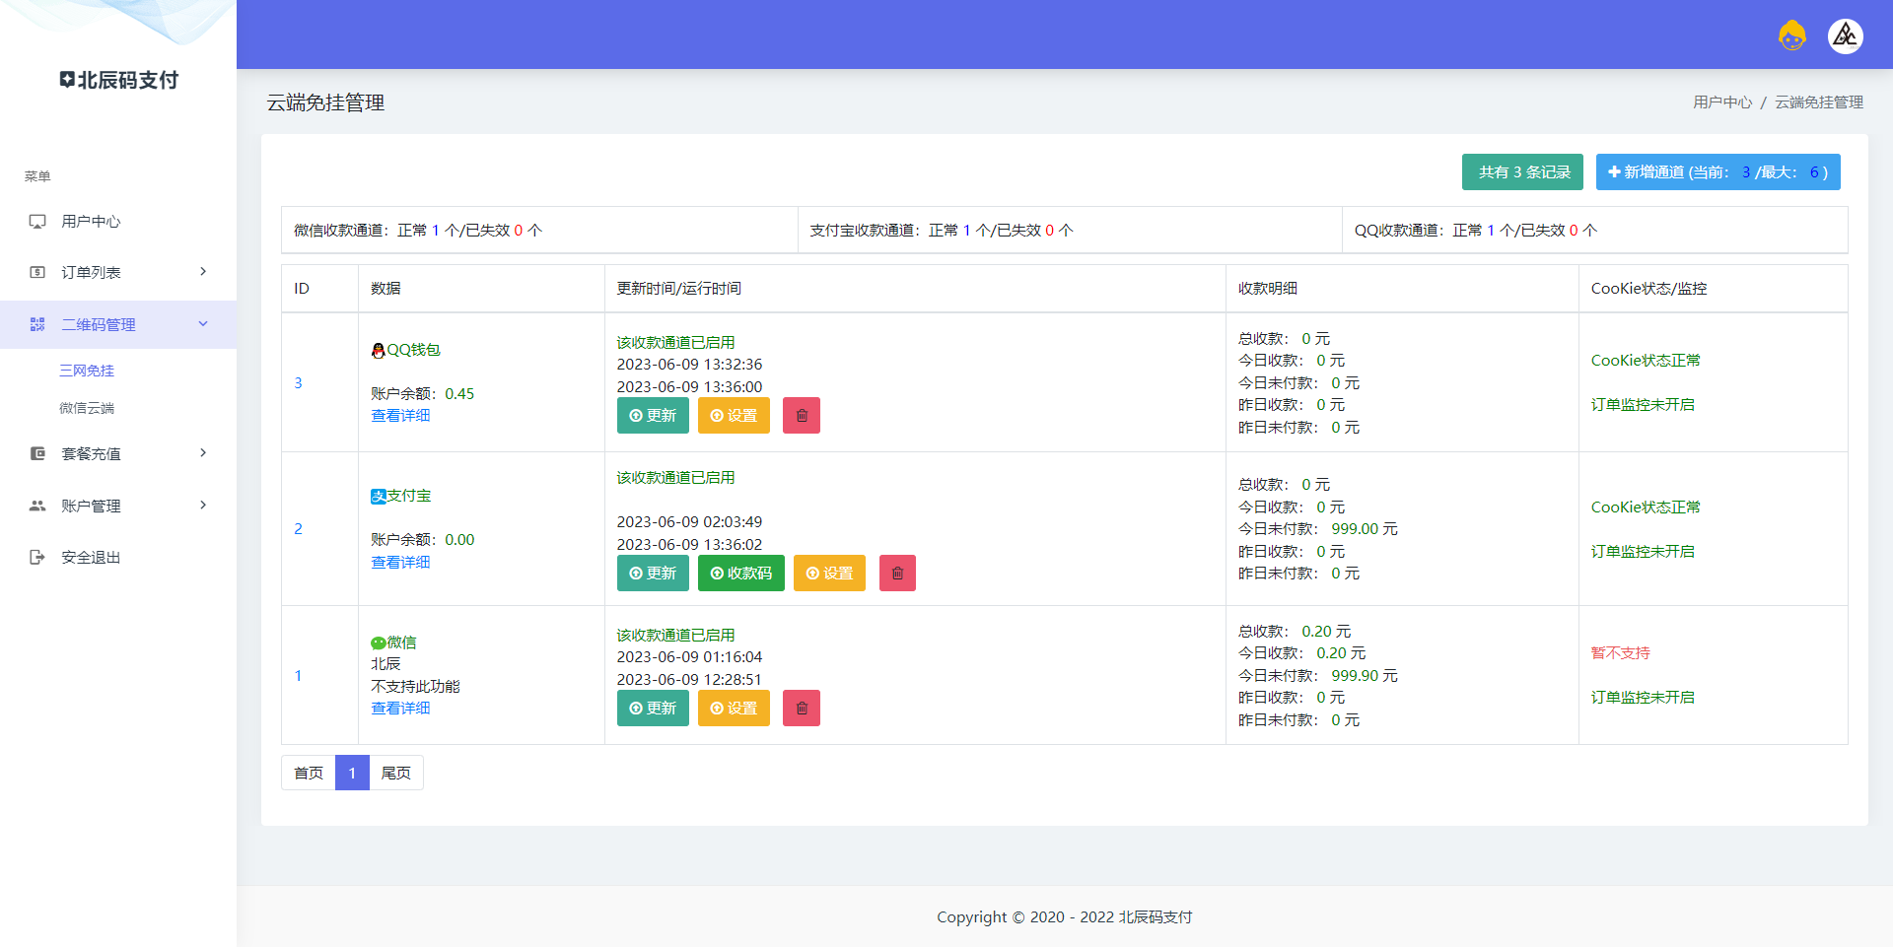Collapse the 二维码管理 chevron
Screen dimensions: 1893x947
click(x=203, y=323)
